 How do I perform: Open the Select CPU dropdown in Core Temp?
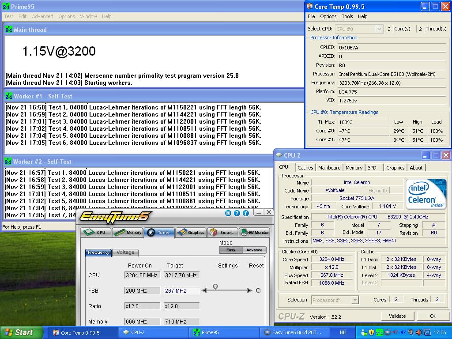(378, 29)
